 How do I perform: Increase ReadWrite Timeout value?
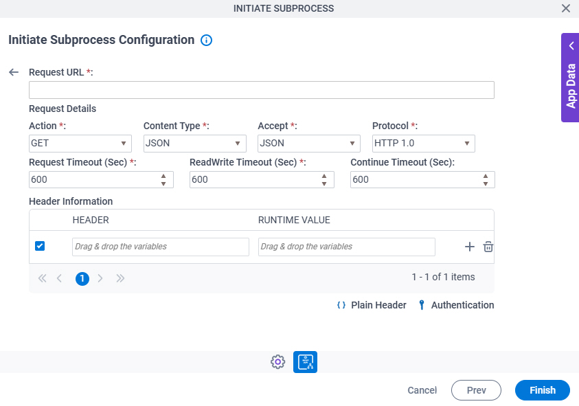pyautogui.click(x=324, y=176)
